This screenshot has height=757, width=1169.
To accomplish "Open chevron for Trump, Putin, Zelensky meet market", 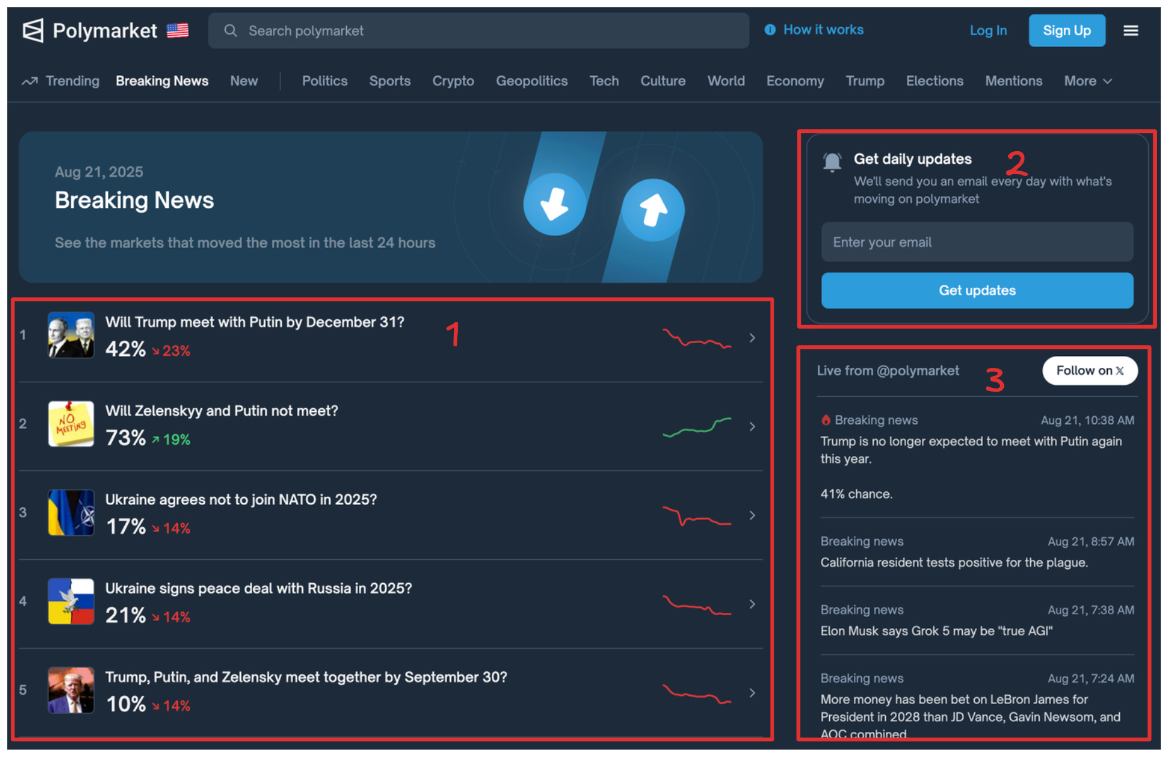I will (752, 693).
